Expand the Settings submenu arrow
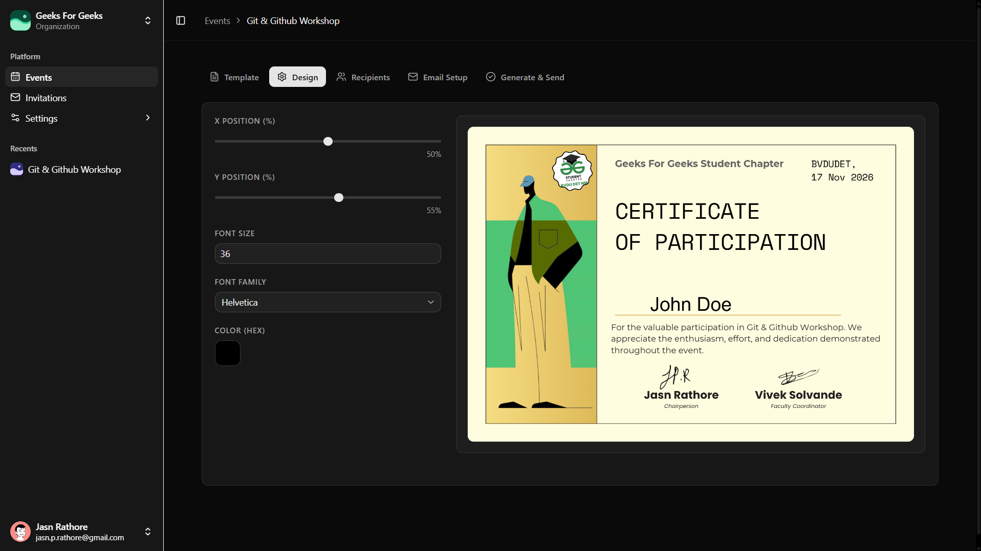 click(x=148, y=118)
